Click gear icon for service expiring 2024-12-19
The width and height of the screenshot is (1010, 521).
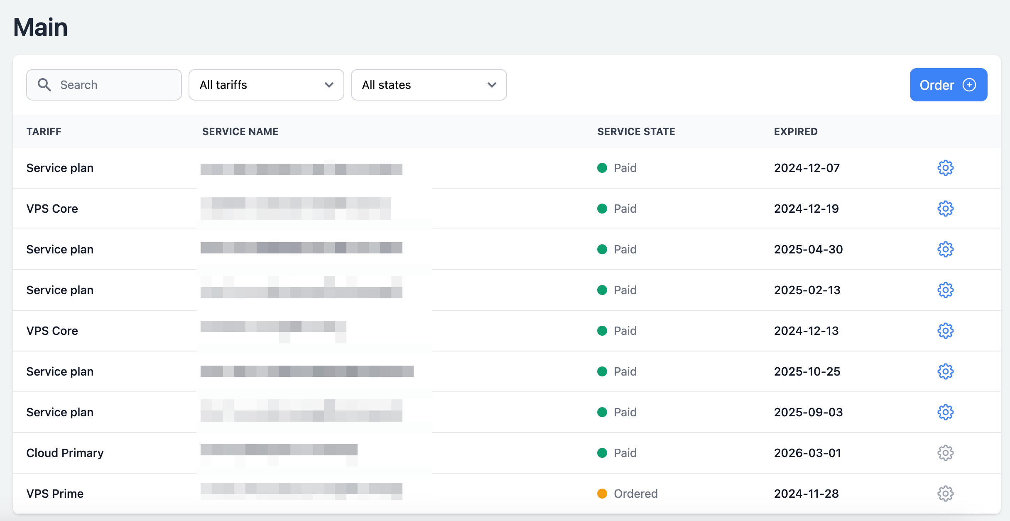tap(945, 209)
